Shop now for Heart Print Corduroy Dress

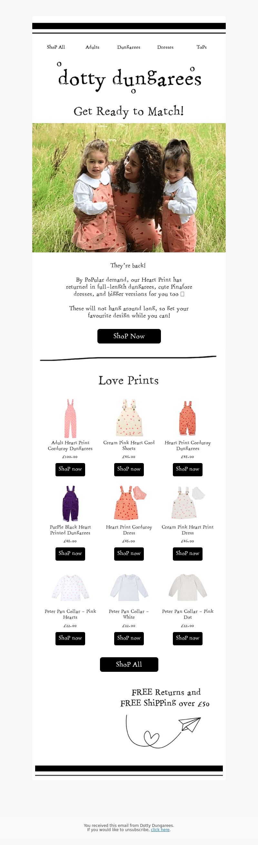click(x=129, y=554)
